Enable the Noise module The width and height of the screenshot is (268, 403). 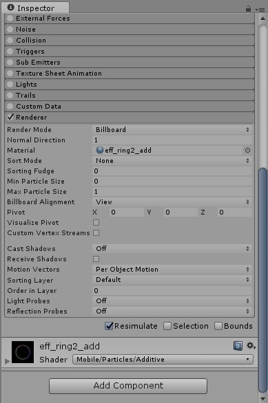click(x=10, y=30)
